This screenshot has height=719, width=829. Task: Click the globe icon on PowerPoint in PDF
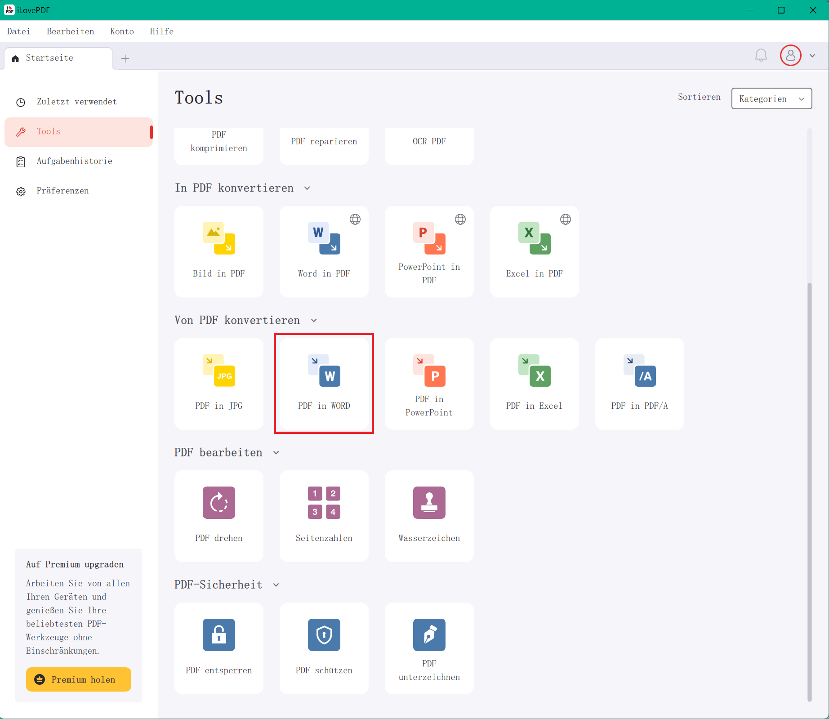point(460,219)
